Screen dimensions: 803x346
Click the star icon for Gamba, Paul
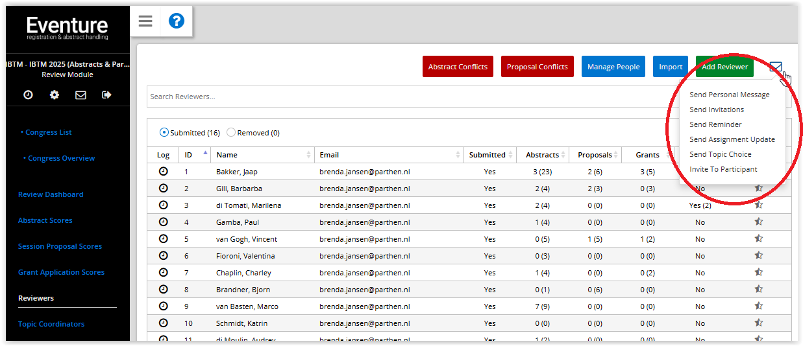[758, 222]
